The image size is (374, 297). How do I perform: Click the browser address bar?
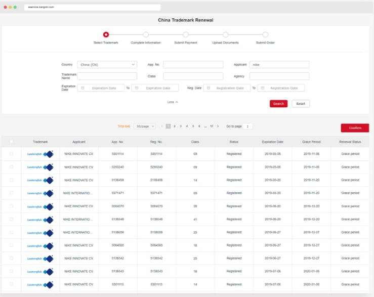point(92,7)
